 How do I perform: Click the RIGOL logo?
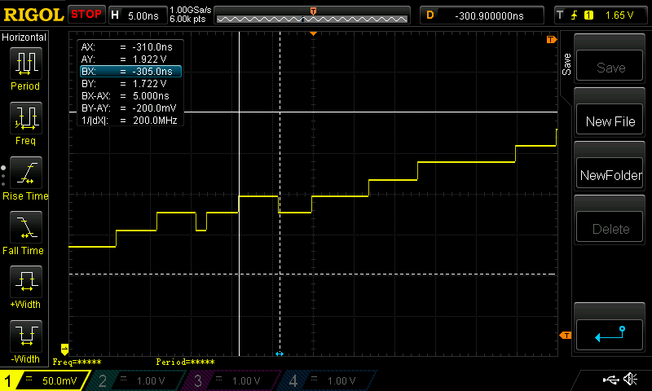[33, 15]
